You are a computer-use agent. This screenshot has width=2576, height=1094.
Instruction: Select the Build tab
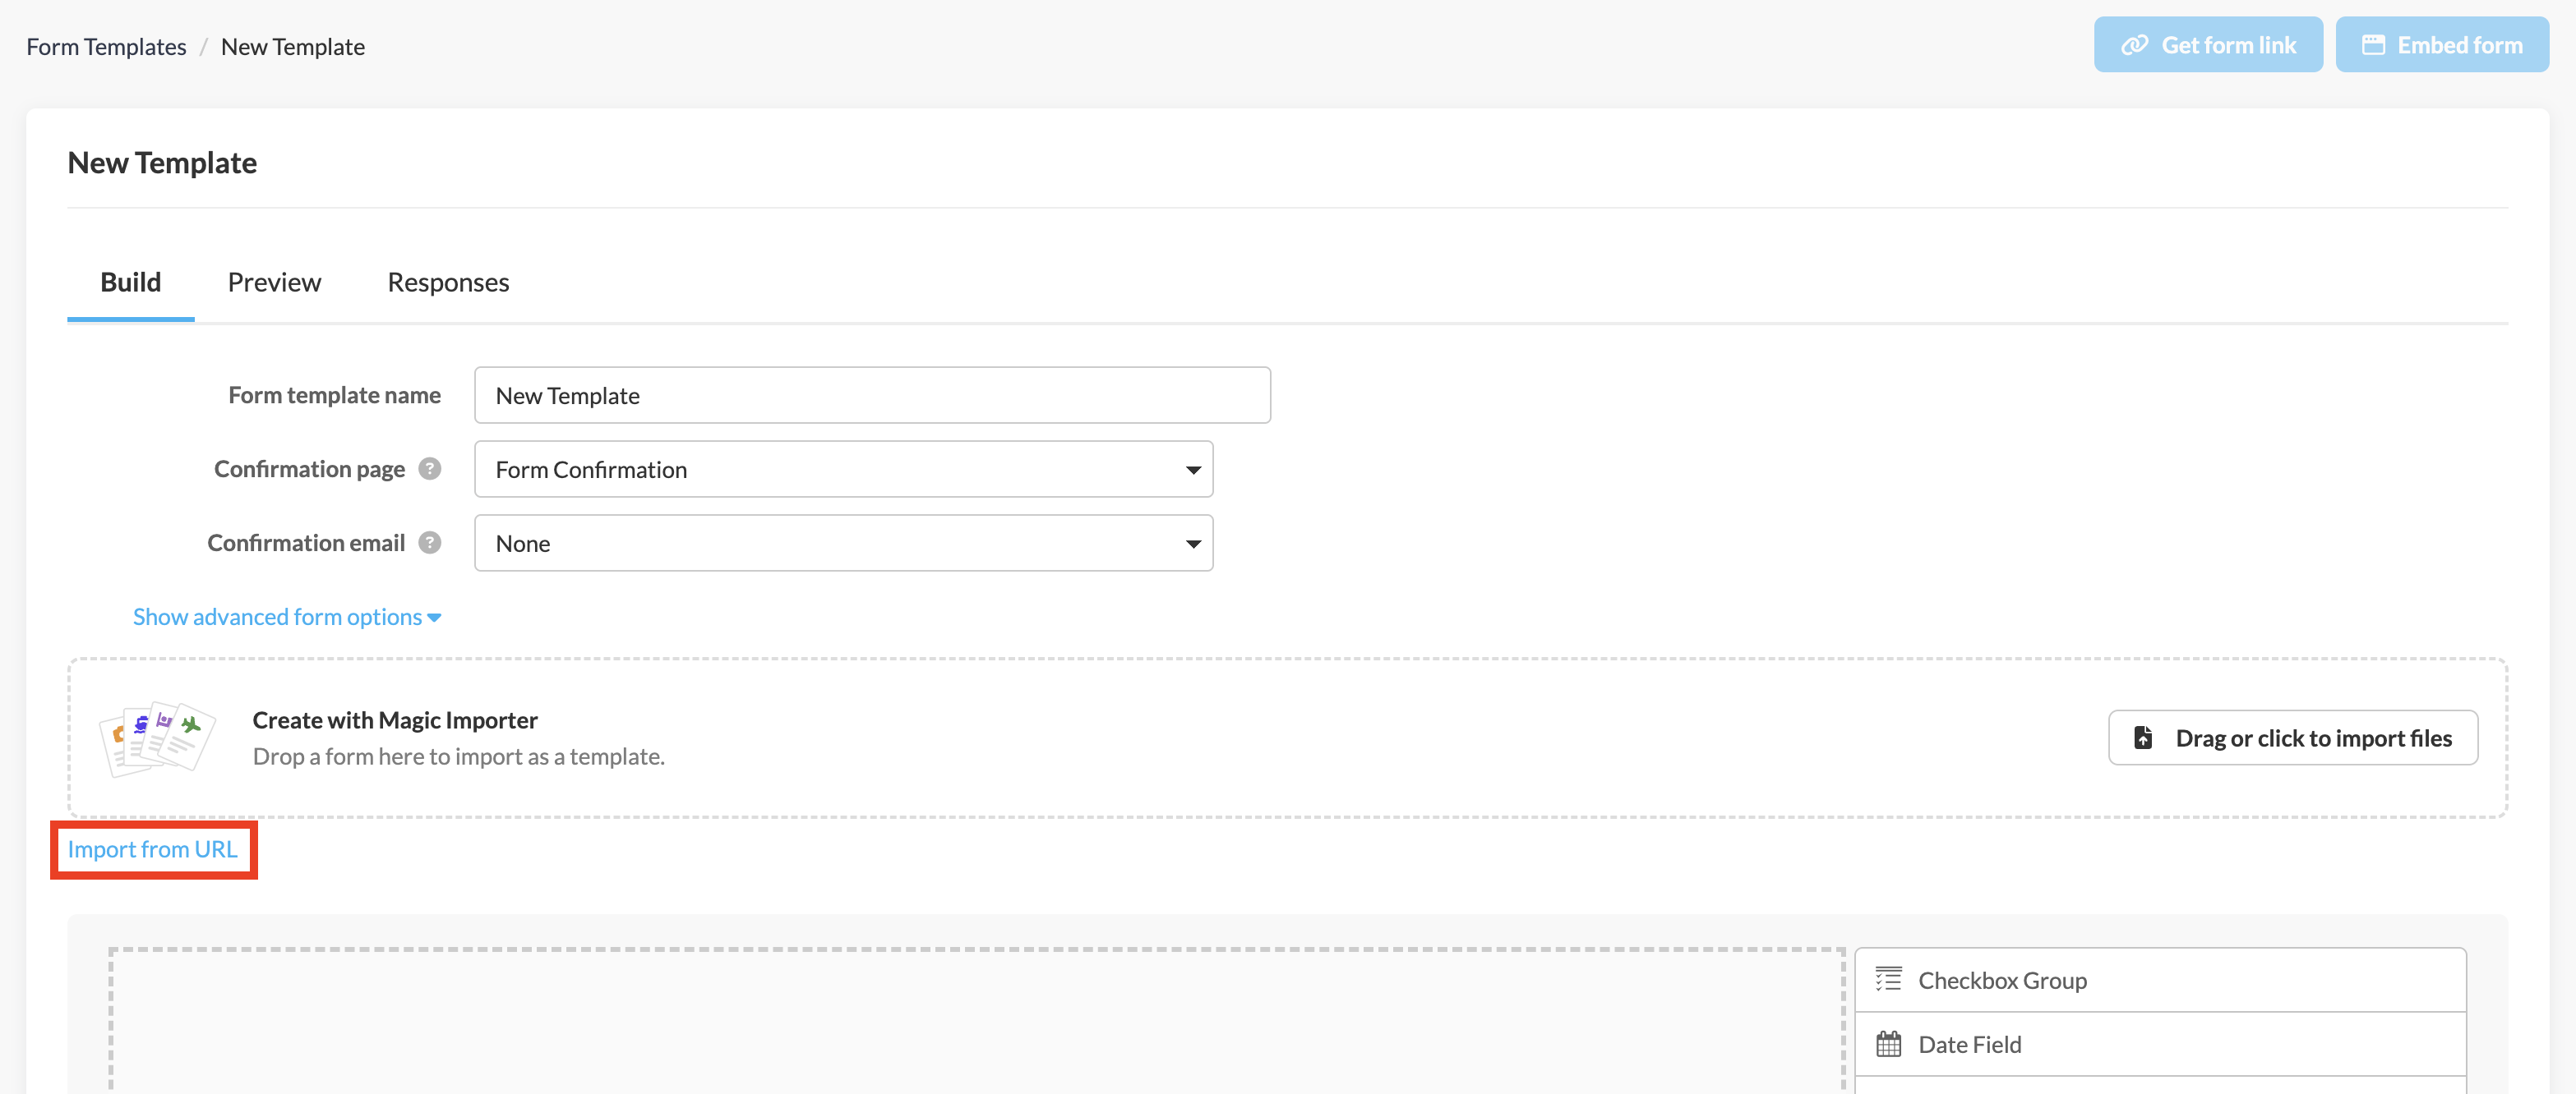[x=130, y=283]
